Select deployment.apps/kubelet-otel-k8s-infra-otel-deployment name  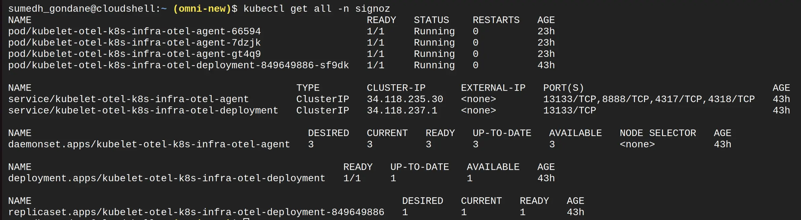(167, 178)
